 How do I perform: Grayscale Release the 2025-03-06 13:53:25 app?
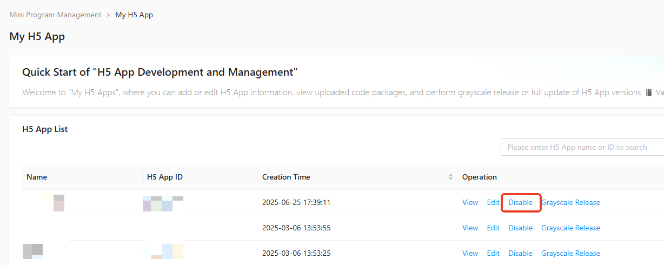pyautogui.click(x=570, y=253)
